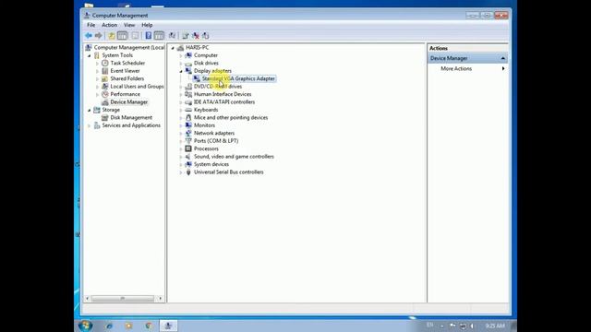This screenshot has height=332, width=591.
Task: Click the volume speaker tray icon
Action: point(472,326)
